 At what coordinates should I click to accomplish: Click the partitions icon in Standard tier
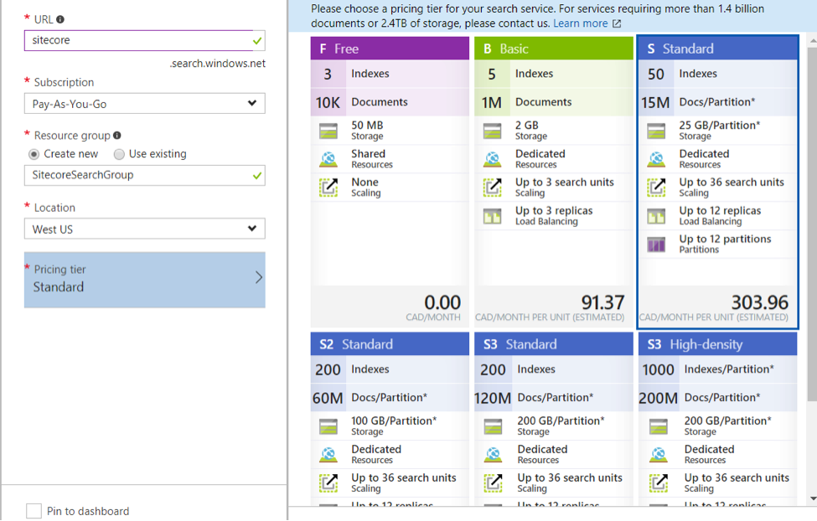point(656,245)
